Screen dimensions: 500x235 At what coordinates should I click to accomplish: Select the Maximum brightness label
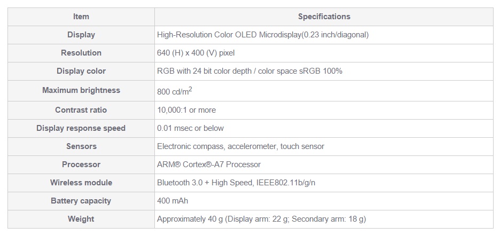81,90
